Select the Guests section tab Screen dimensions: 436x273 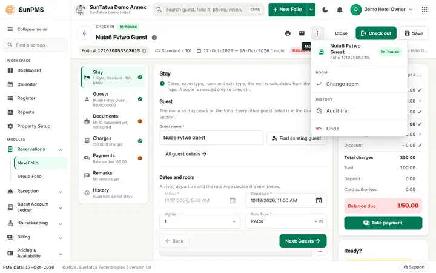click(113, 99)
